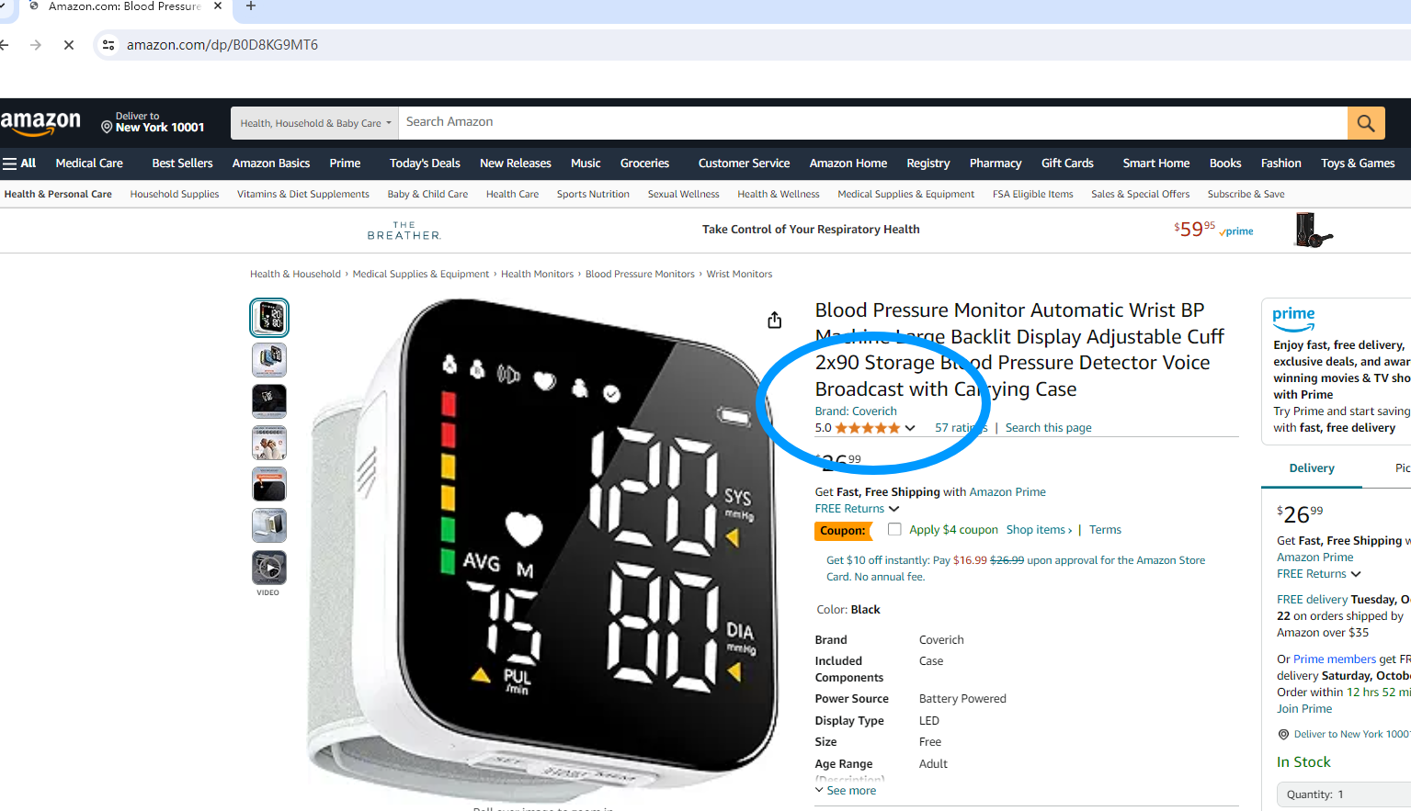Click the share icon above product image

pyautogui.click(x=775, y=320)
